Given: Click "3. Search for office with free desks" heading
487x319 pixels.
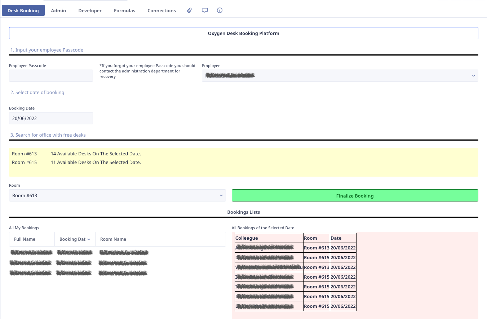Looking at the screenshot, I should (x=48, y=135).
